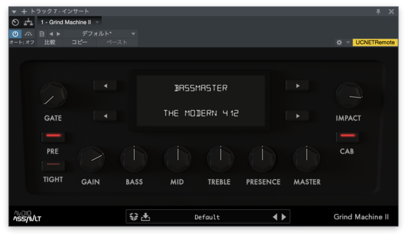Select the next cabinet right of THE MODERN 412
Screen dimensions: 407x237
298,116
